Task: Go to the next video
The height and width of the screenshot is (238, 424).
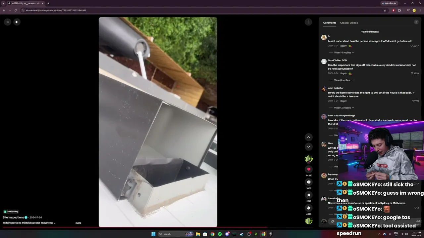Action: [309, 147]
